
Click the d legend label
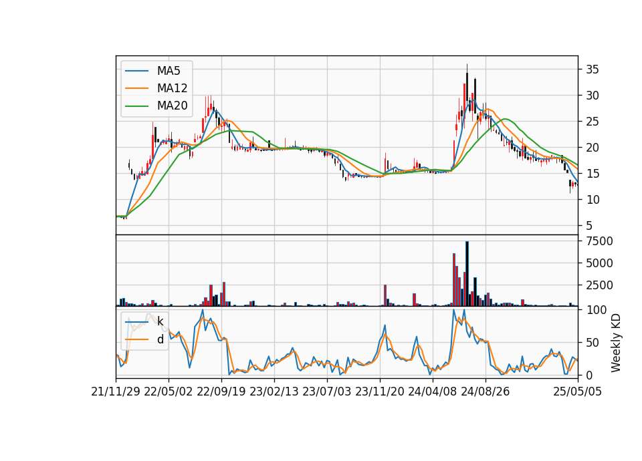click(x=160, y=339)
